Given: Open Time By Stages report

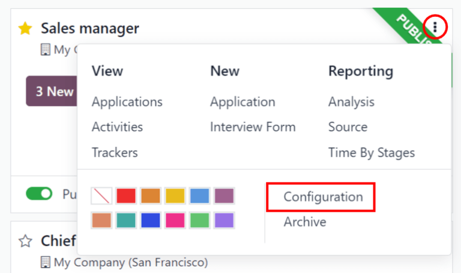Looking at the screenshot, I should (x=371, y=152).
